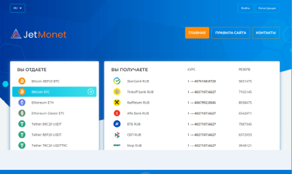The image size is (292, 174).
Task: Choose the Sberbank RUB logo icon
Action: click(117, 81)
